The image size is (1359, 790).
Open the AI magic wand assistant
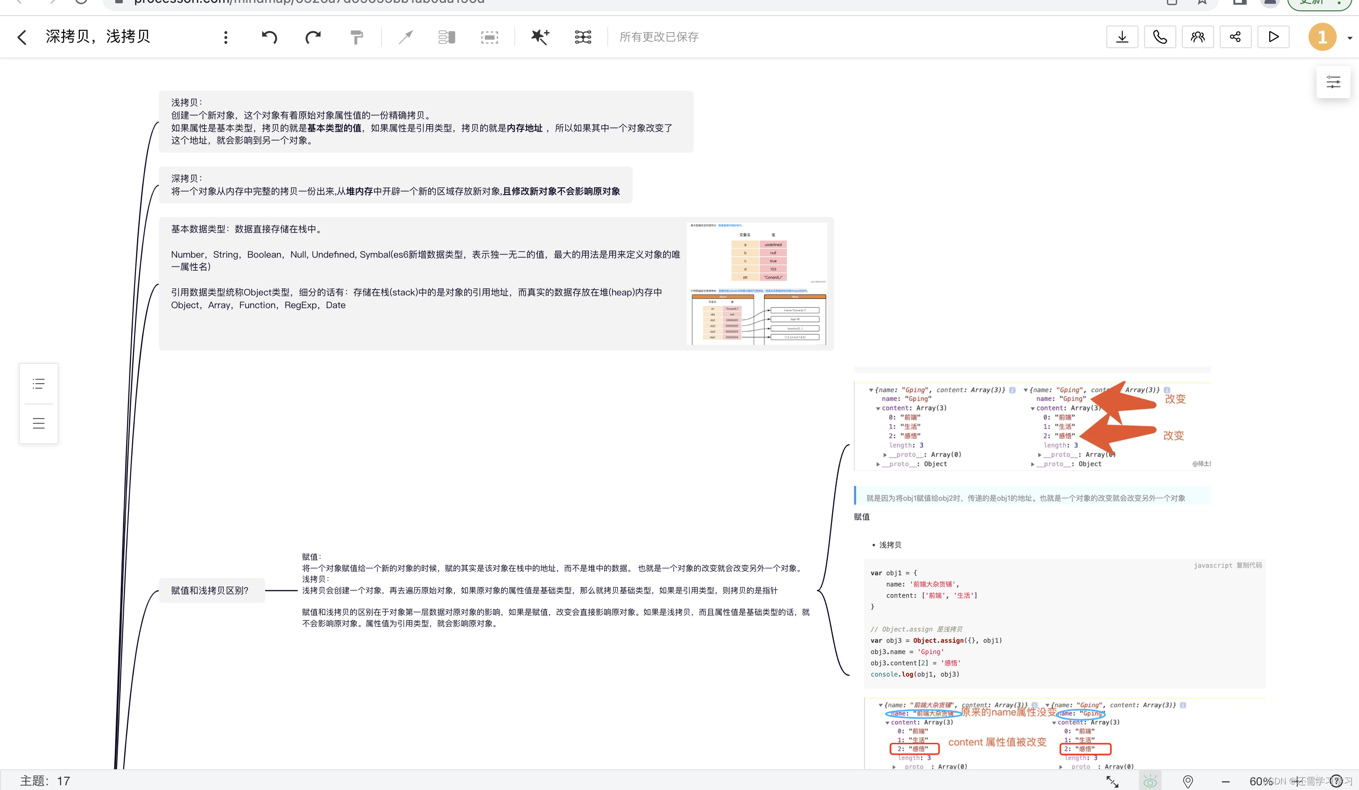click(540, 37)
